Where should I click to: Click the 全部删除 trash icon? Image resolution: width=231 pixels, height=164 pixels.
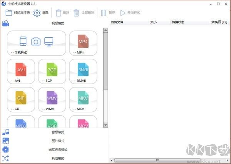(76, 13)
